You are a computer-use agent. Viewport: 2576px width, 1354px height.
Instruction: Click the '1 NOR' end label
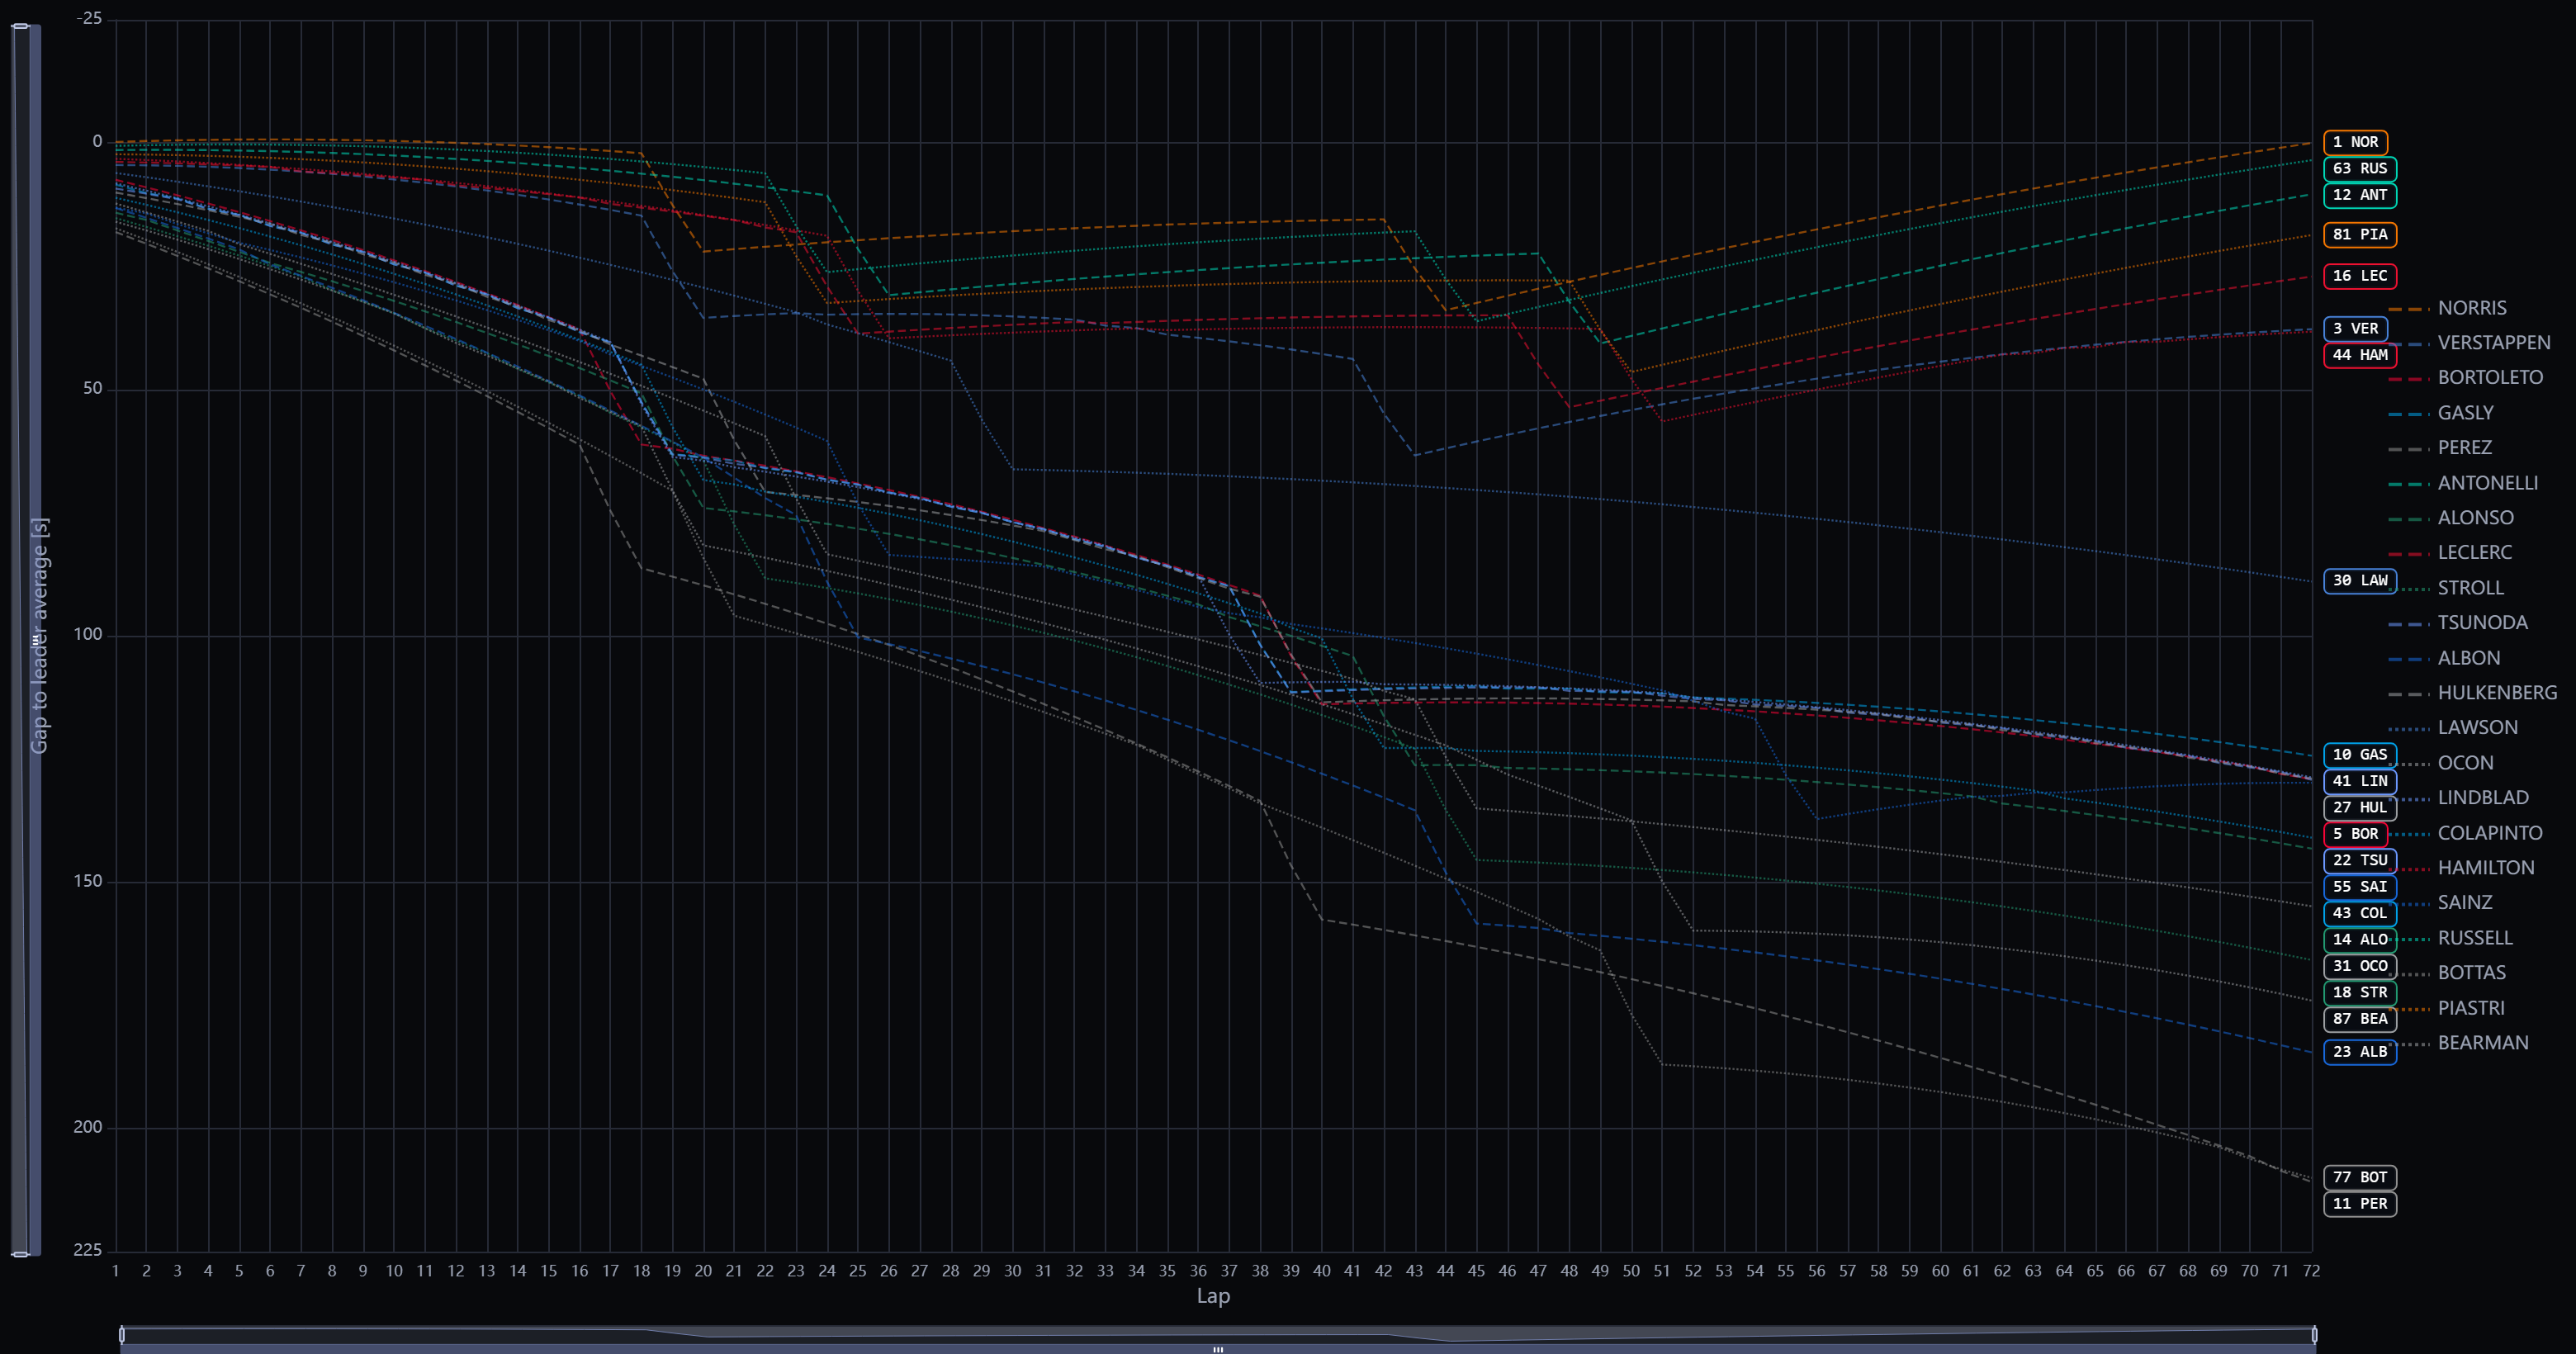2355,142
